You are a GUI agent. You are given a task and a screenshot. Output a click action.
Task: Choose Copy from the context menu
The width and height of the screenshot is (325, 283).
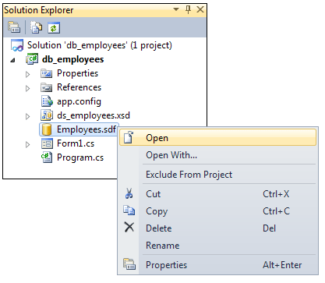click(x=217, y=211)
